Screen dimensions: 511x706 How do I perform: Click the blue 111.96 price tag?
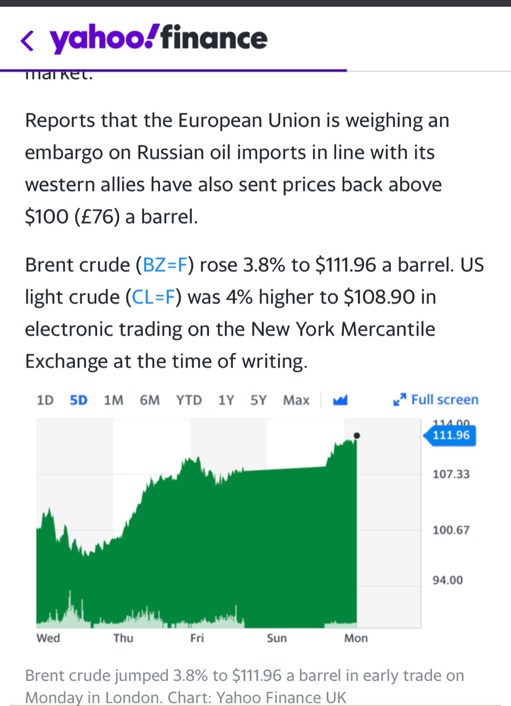click(450, 436)
